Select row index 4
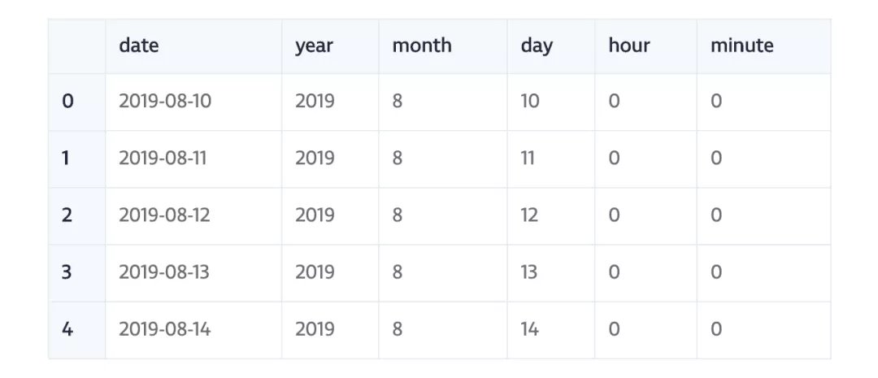878x378 pixels. 67,329
